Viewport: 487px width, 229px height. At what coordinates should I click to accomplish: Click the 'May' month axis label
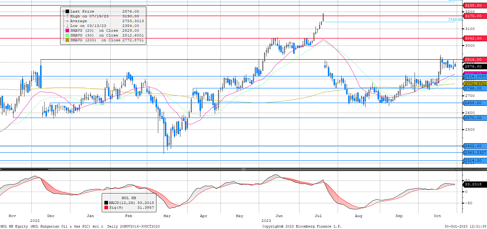[240, 216]
